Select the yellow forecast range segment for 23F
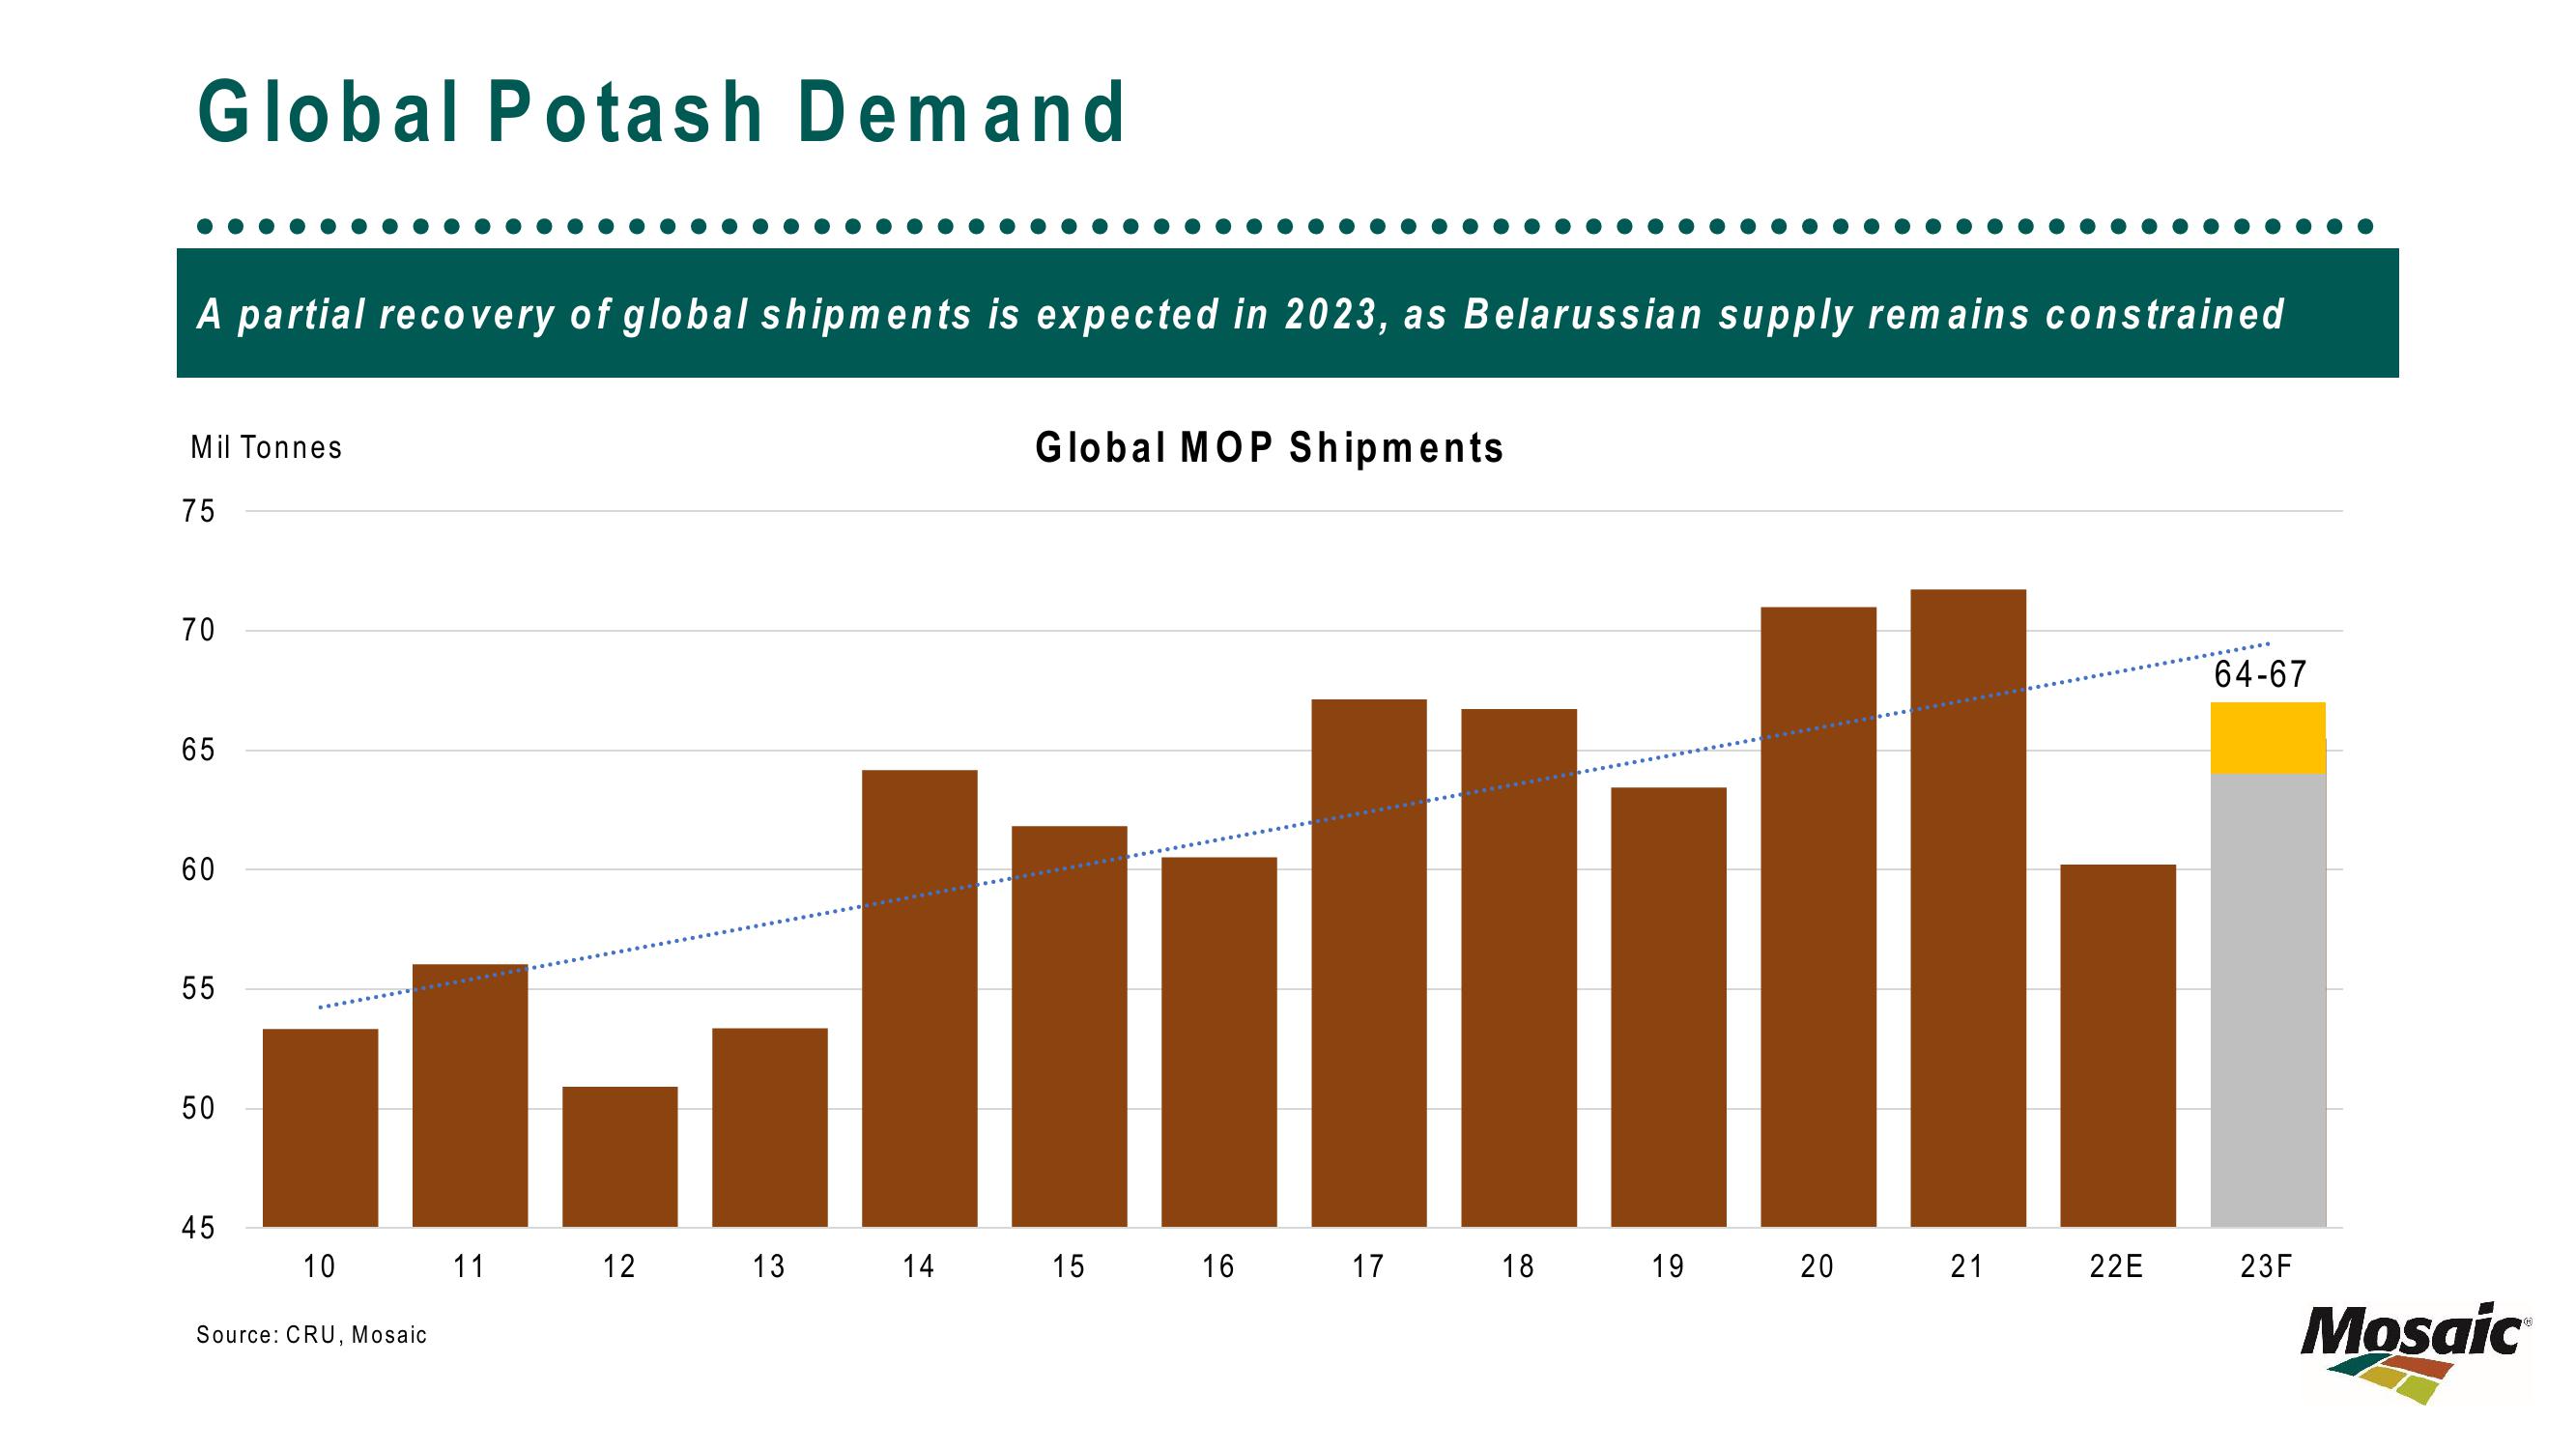The image size is (2576, 1449). [x=2268, y=738]
